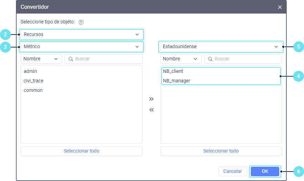Image resolution: width=304 pixels, height=181 pixels.
Task: Select NB_manager in the right list
Action: (176, 81)
